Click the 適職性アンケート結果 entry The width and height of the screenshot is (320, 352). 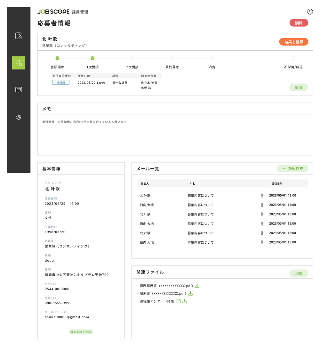157,301
